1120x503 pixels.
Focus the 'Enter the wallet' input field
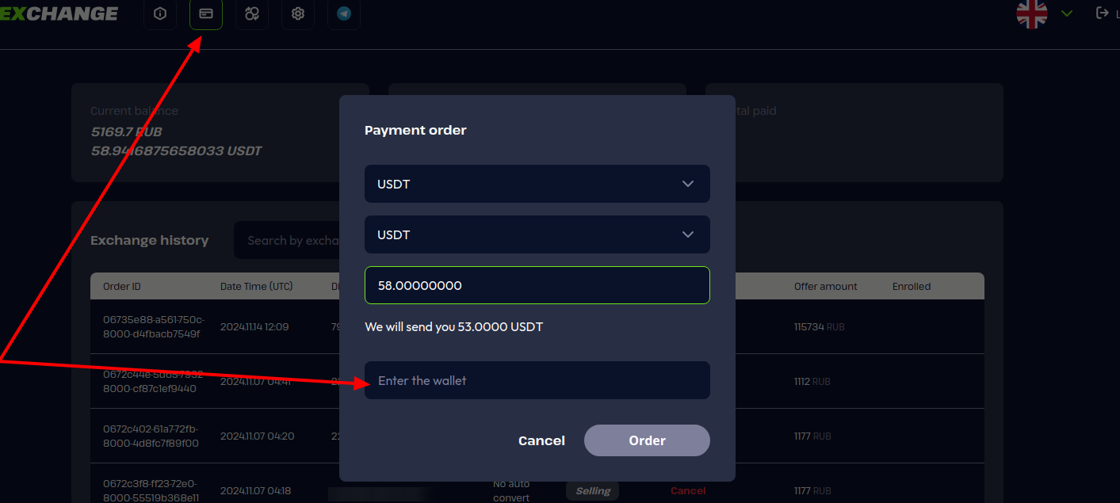(x=537, y=380)
